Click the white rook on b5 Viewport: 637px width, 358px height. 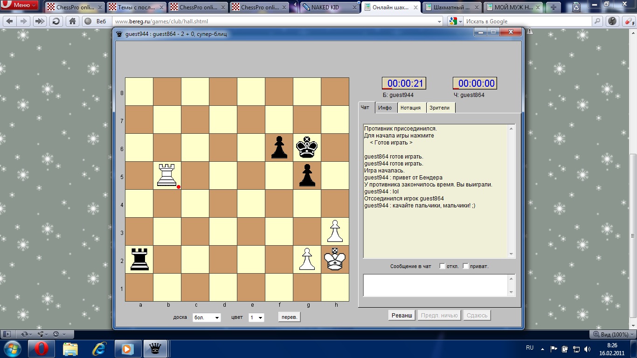pos(167,175)
